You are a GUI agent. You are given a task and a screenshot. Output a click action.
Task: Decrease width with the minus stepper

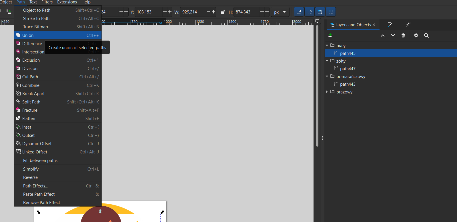click(209, 12)
